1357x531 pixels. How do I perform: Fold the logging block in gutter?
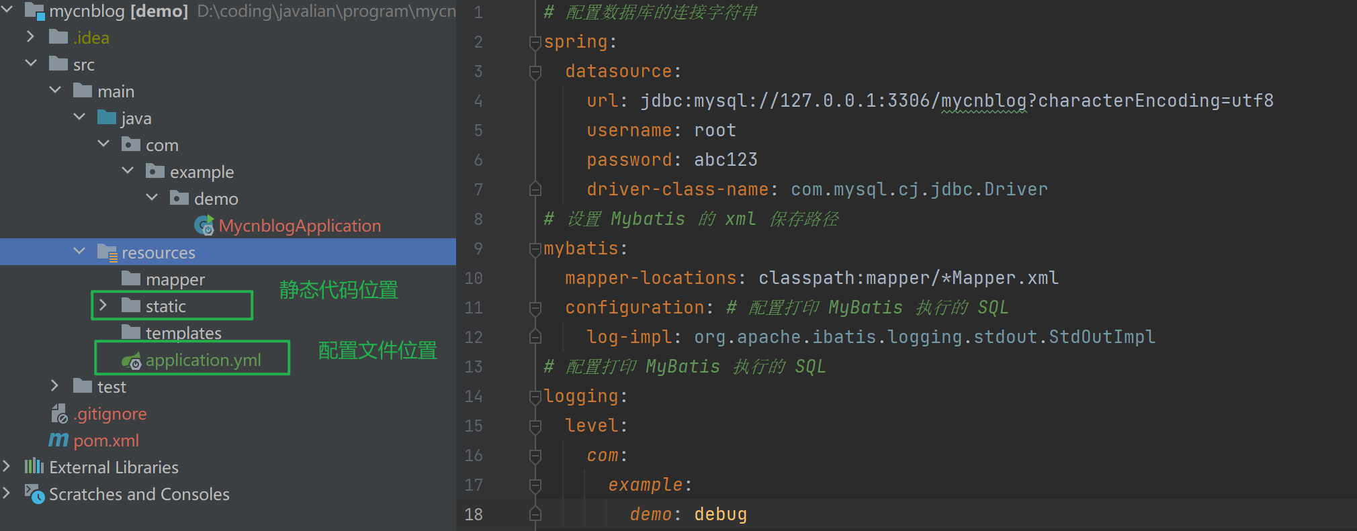[535, 397]
